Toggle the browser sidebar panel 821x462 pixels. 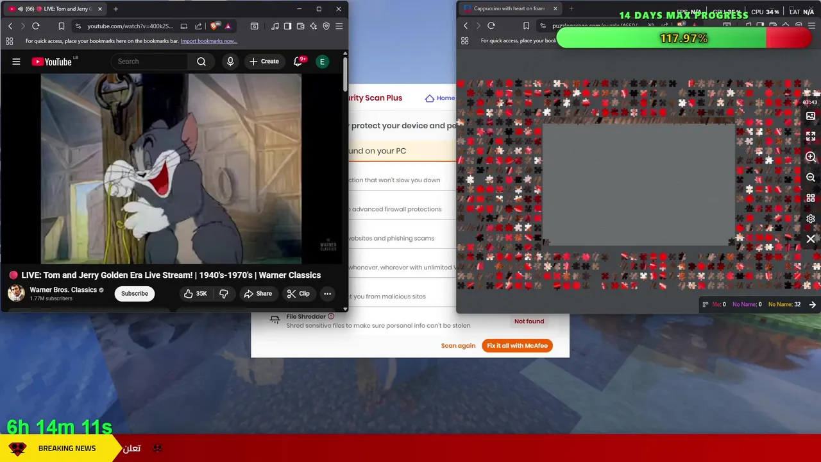[287, 26]
